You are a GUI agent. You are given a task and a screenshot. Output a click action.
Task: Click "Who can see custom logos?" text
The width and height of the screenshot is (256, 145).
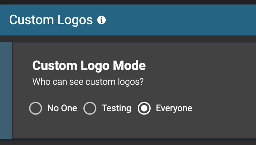(88, 81)
